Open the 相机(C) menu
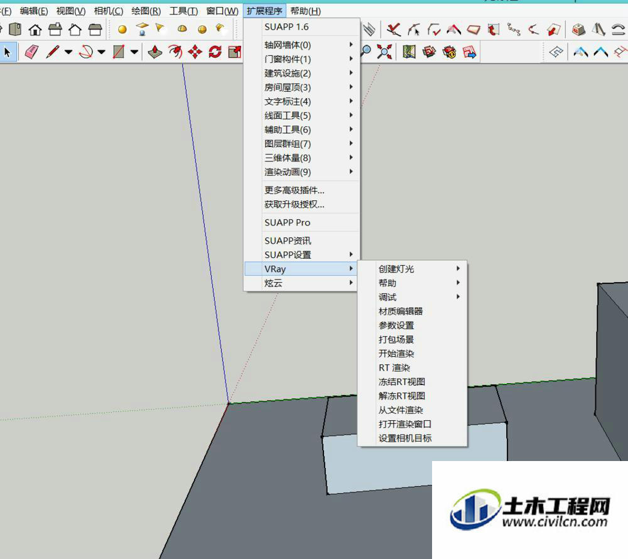The image size is (628, 559). (109, 11)
